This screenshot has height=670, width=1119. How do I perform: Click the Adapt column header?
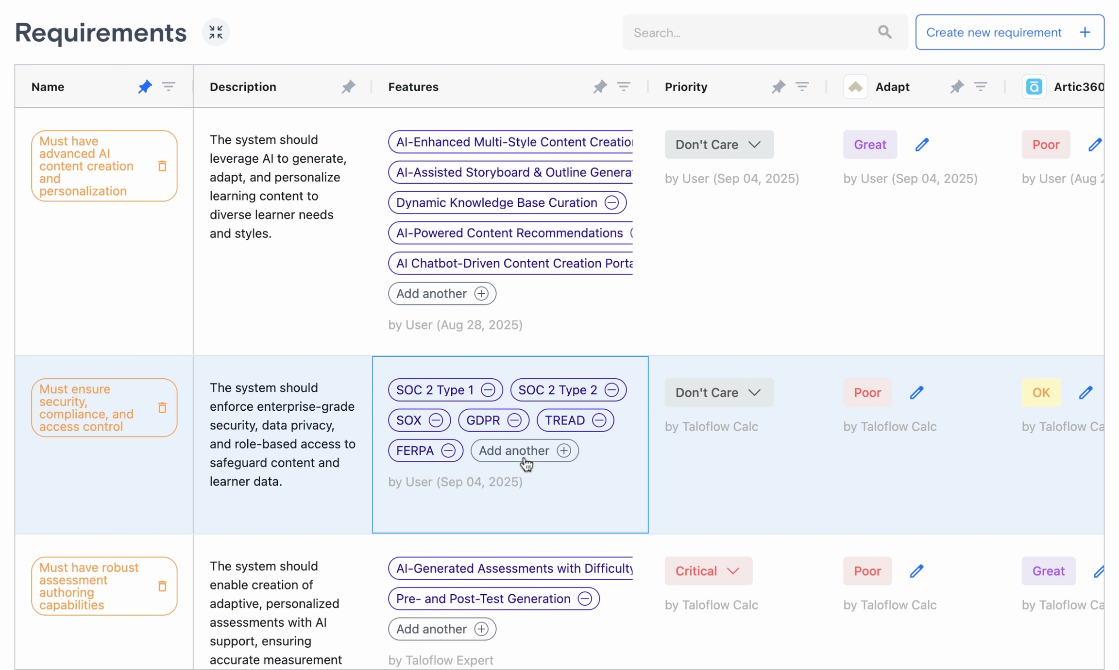click(892, 86)
